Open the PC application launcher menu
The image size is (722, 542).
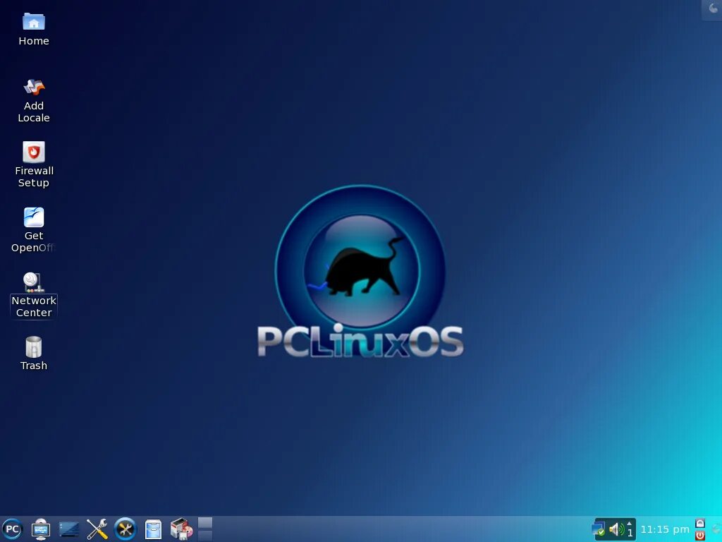click(x=13, y=529)
